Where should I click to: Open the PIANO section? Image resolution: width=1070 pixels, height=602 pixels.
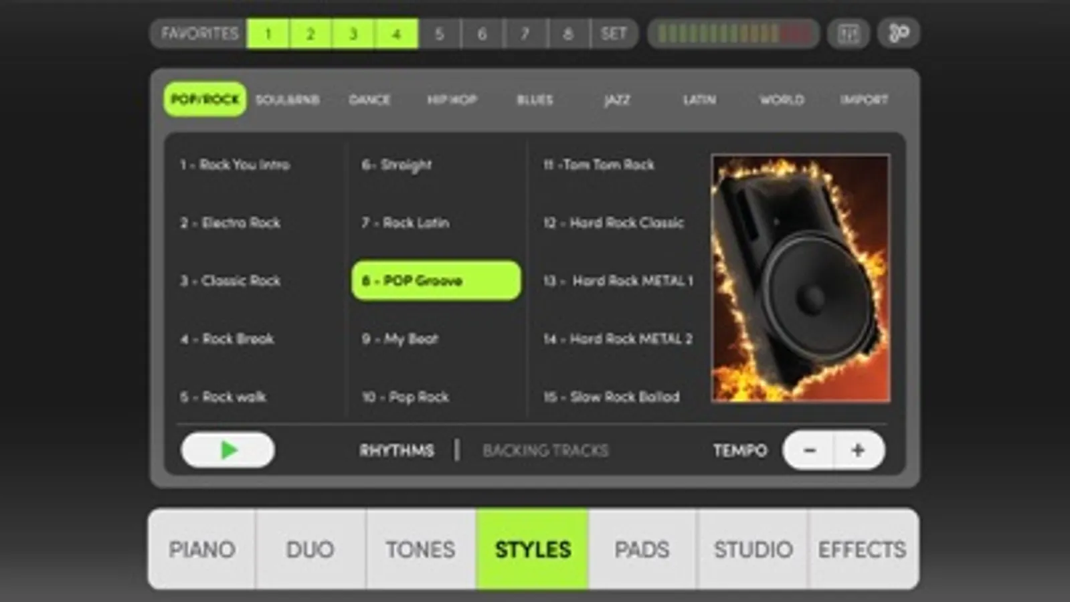pyautogui.click(x=202, y=549)
